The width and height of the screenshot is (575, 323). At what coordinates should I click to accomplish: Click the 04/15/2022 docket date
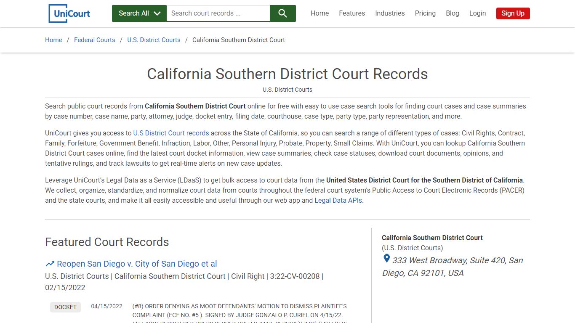pos(106,306)
